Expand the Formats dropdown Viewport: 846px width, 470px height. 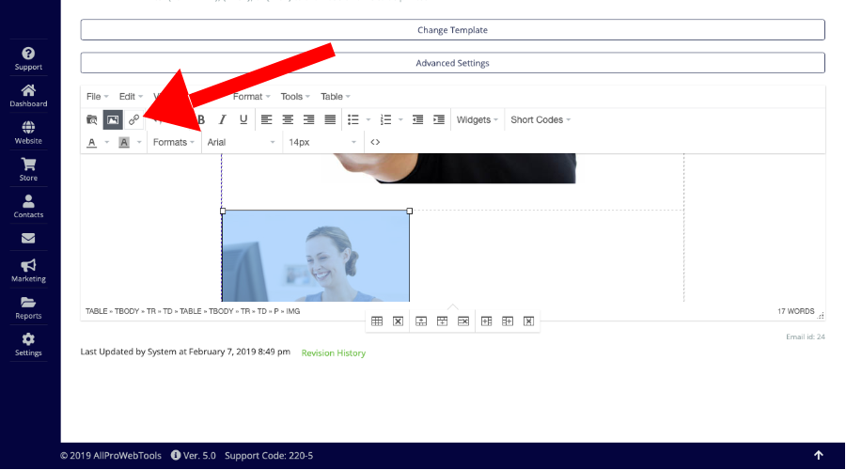coord(174,142)
